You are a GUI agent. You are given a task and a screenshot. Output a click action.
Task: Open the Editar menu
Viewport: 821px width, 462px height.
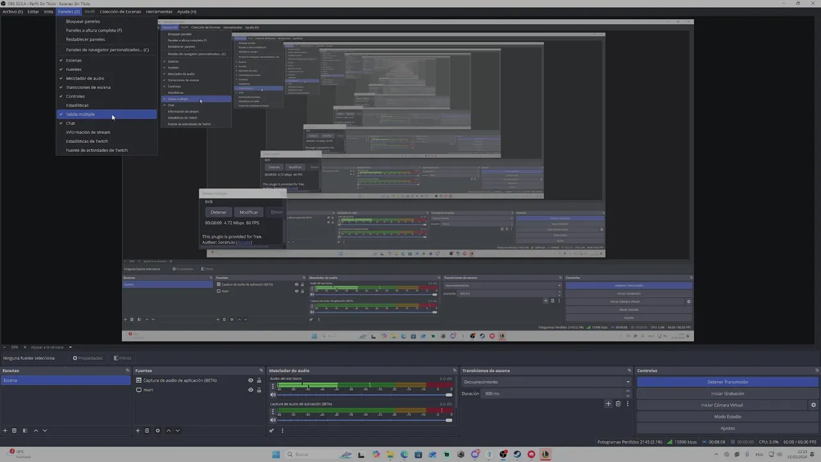(x=33, y=12)
